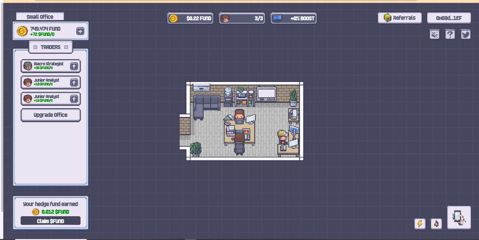This screenshot has width=479, height=240.
Task: Click the coin icon in $0.22 FUND
Action: (173, 18)
